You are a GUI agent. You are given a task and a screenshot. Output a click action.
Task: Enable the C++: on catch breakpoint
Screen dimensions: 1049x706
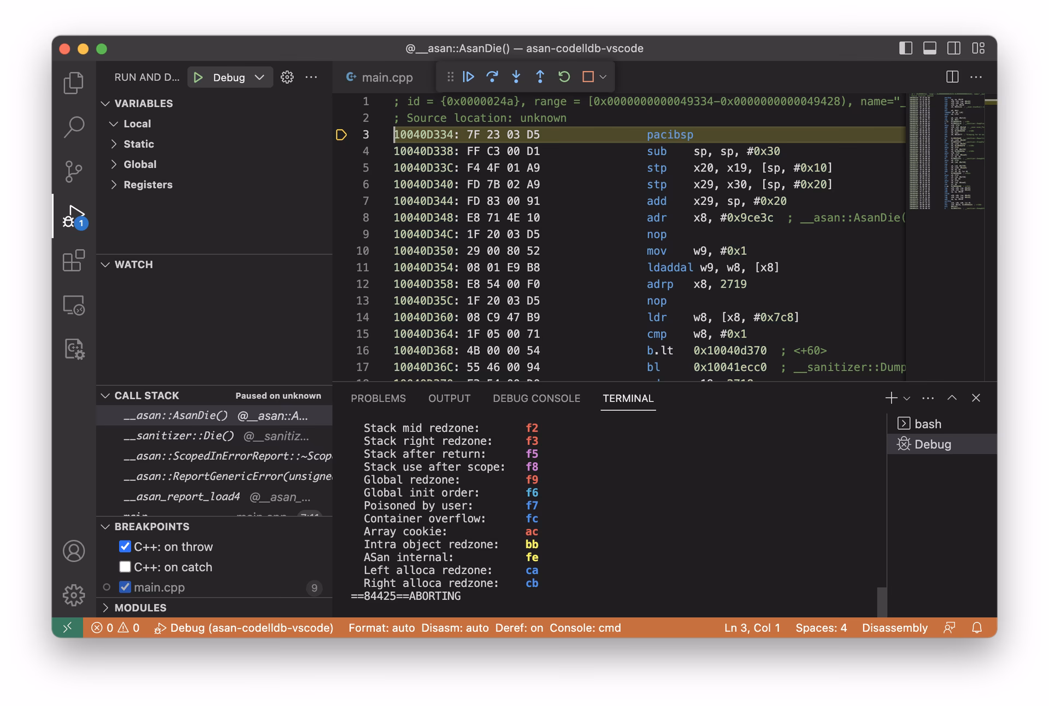(125, 567)
